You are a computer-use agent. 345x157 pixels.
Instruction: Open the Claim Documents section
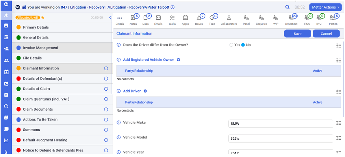coord(62,109)
